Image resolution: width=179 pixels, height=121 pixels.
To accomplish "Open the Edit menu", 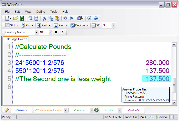I will coord(17,12).
